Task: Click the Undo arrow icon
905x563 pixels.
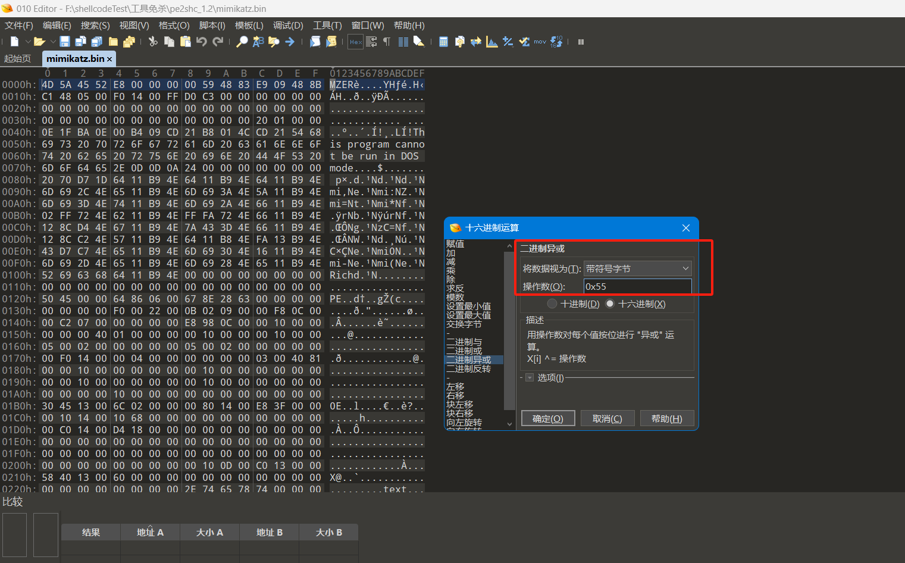Action: pos(202,42)
